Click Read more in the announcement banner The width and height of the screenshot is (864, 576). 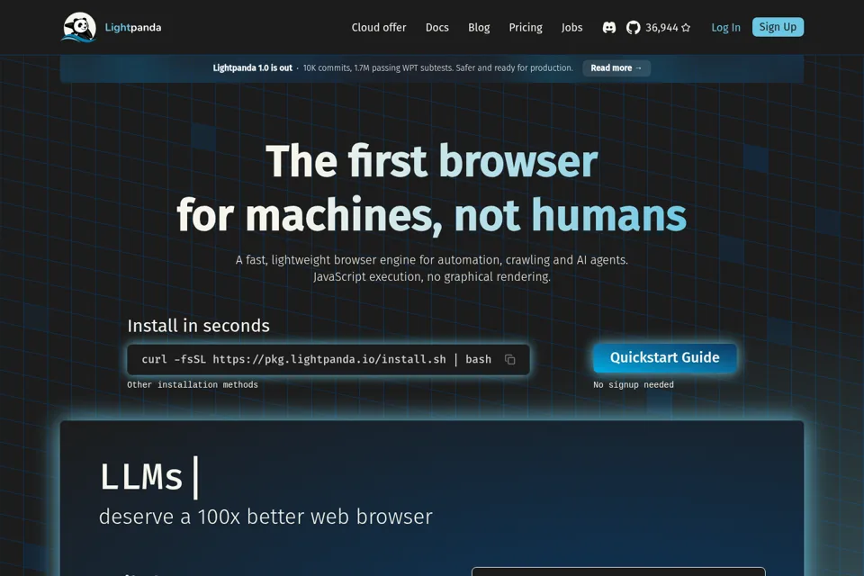(x=616, y=67)
